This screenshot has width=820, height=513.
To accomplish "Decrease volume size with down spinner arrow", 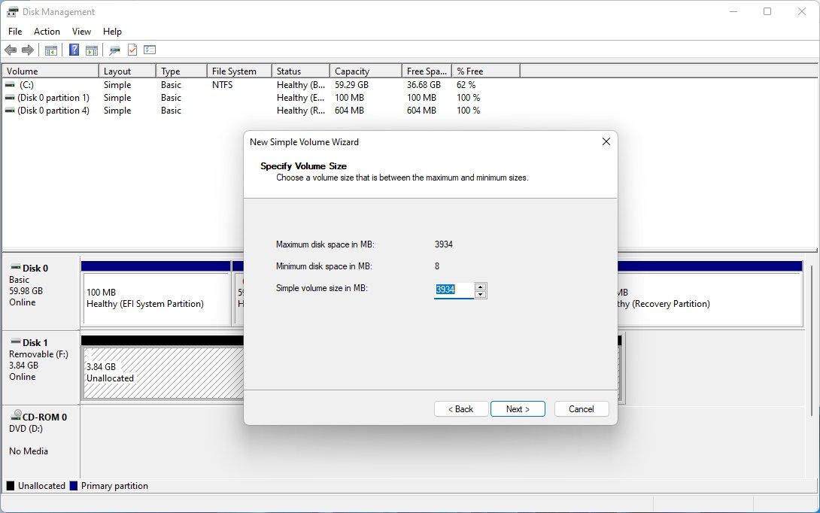I will [x=481, y=294].
